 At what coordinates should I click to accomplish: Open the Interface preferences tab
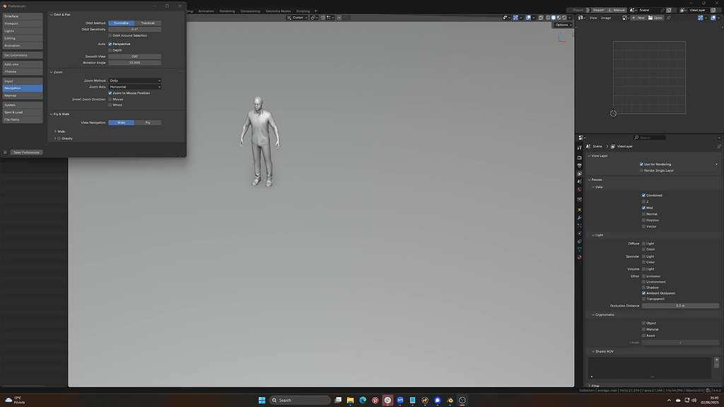click(x=23, y=16)
